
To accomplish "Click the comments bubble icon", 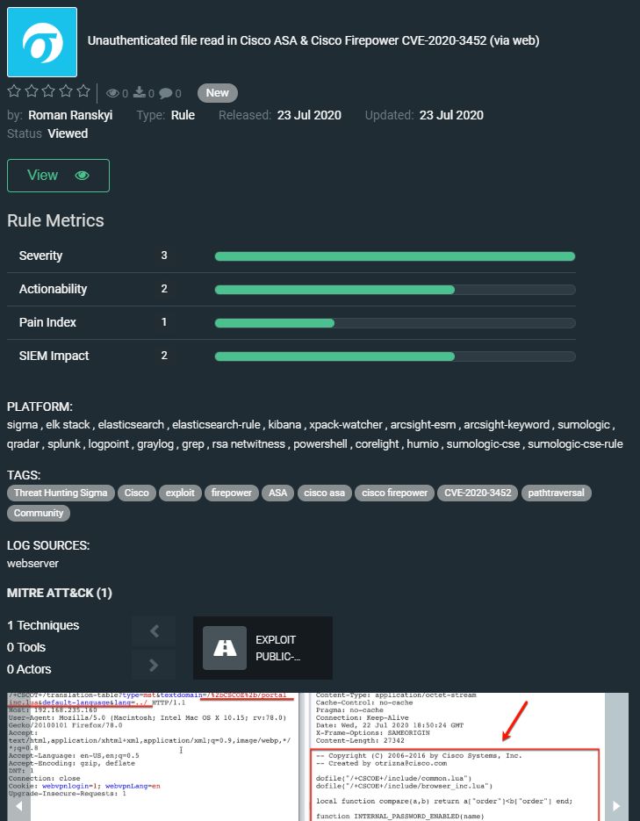I will pyautogui.click(x=166, y=93).
